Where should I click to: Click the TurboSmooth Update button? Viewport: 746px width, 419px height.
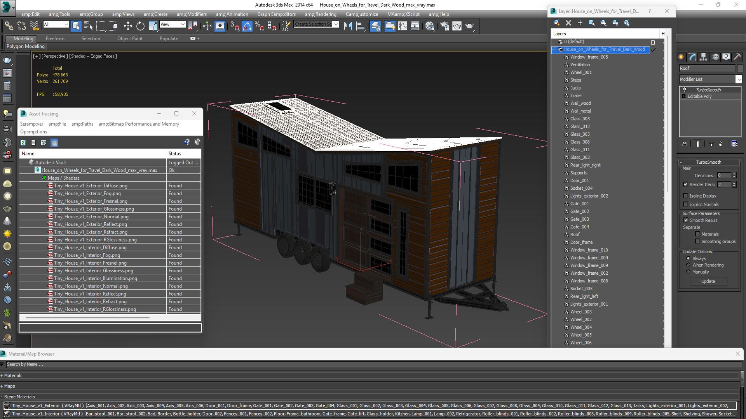(708, 281)
